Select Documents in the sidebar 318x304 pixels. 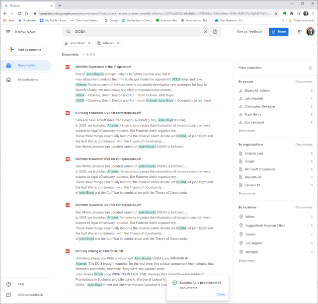point(26,65)
